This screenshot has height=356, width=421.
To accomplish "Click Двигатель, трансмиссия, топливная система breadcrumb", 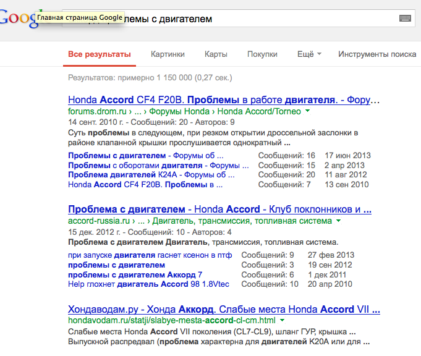I will pos(242,221).
